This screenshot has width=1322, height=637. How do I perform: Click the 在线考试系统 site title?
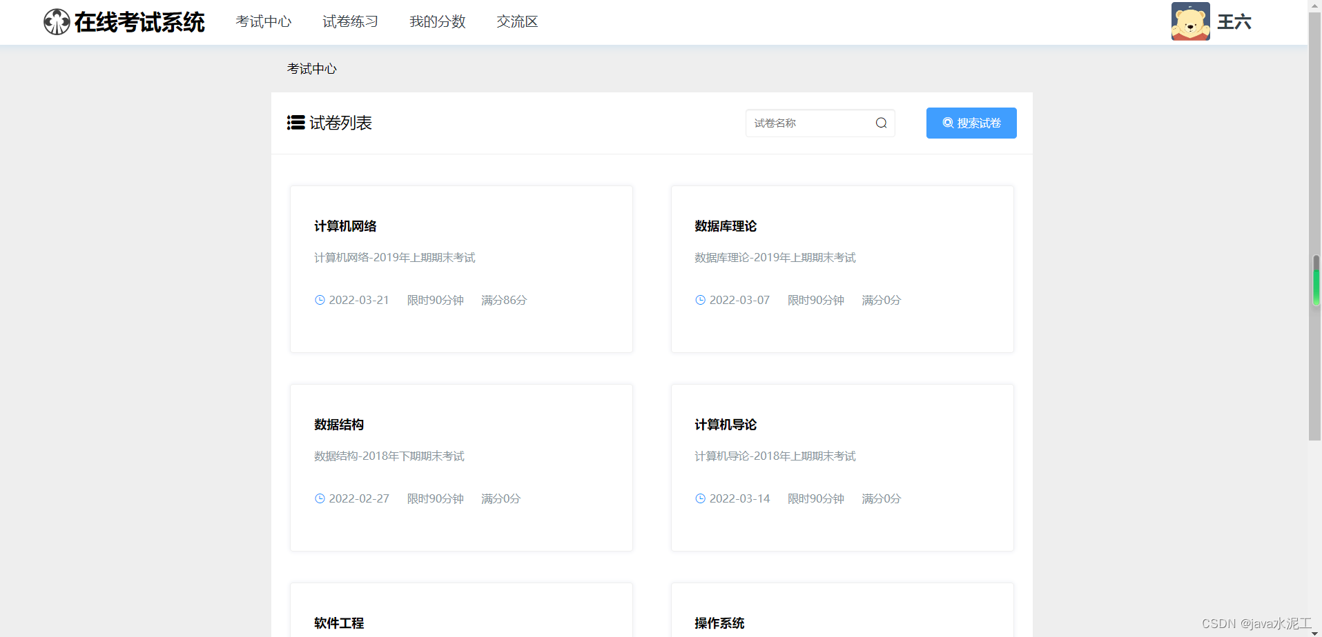139,22
